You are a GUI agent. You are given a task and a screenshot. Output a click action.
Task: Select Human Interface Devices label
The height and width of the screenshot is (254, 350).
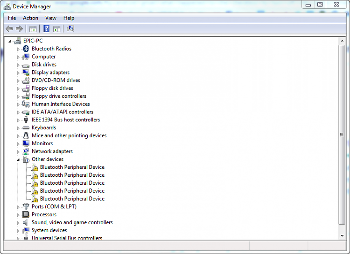(61, 104)
